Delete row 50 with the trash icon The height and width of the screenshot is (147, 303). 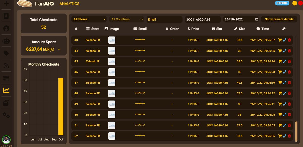coord(289,115)
